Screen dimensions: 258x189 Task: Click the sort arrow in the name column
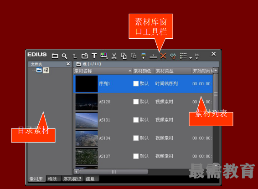pyautogui.click(x=130, y=71)
